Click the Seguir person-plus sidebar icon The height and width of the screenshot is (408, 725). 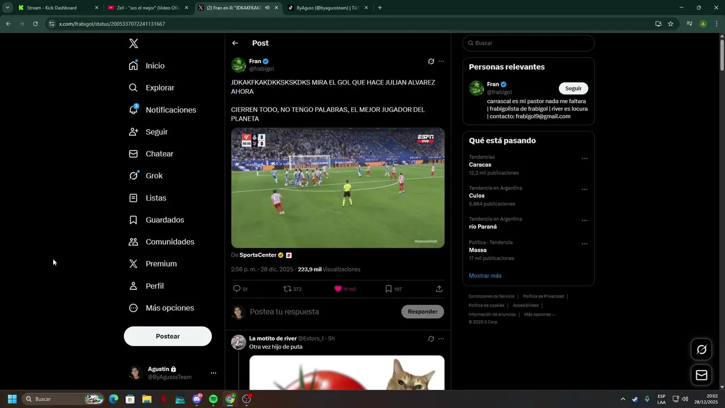tap(133, 131)
